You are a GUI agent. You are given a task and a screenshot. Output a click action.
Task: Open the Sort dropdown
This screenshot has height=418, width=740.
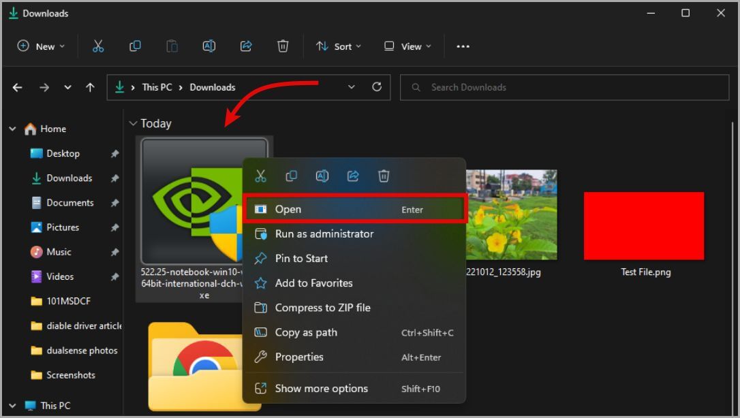[339, 46]
